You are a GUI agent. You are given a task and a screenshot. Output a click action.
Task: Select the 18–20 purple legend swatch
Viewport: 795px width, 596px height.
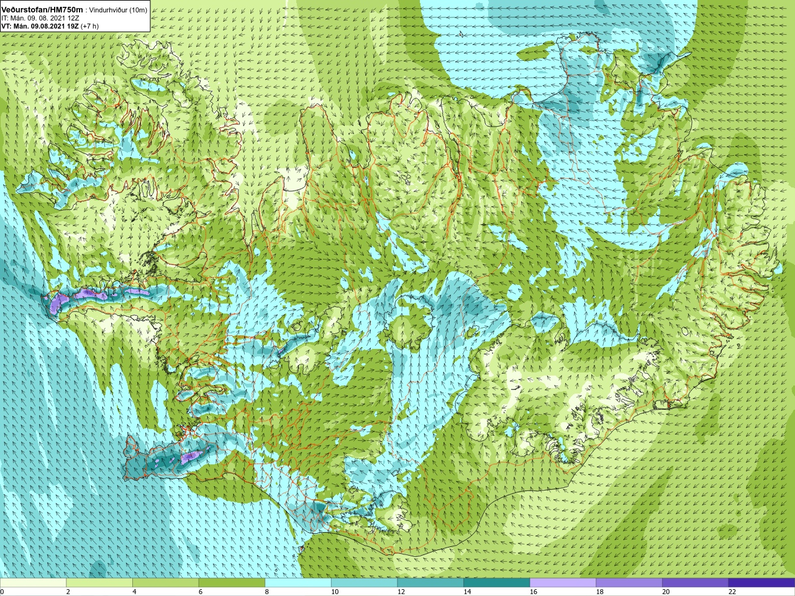(x=629, y=583)
